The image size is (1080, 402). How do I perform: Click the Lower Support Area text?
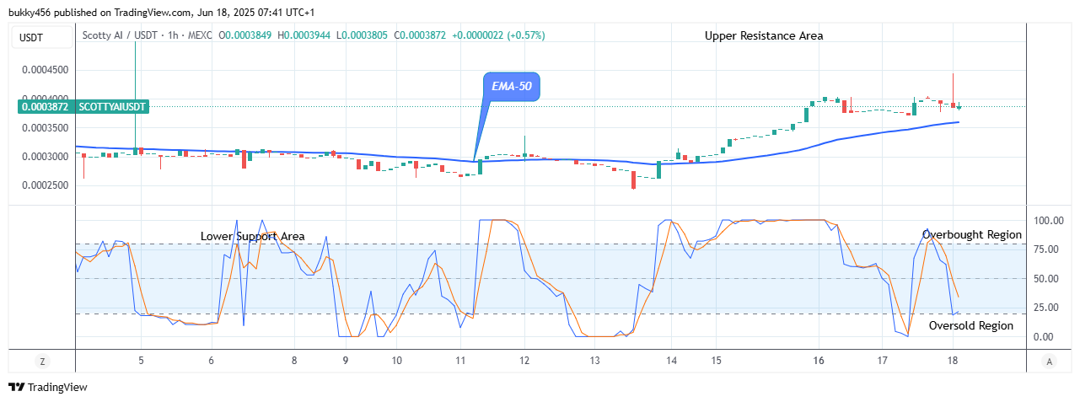coord(253,236)
